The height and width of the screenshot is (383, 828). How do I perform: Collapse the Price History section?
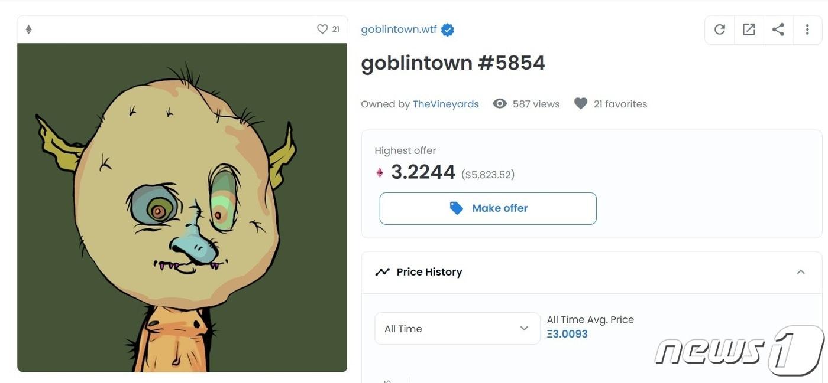(x=801, y=272)
